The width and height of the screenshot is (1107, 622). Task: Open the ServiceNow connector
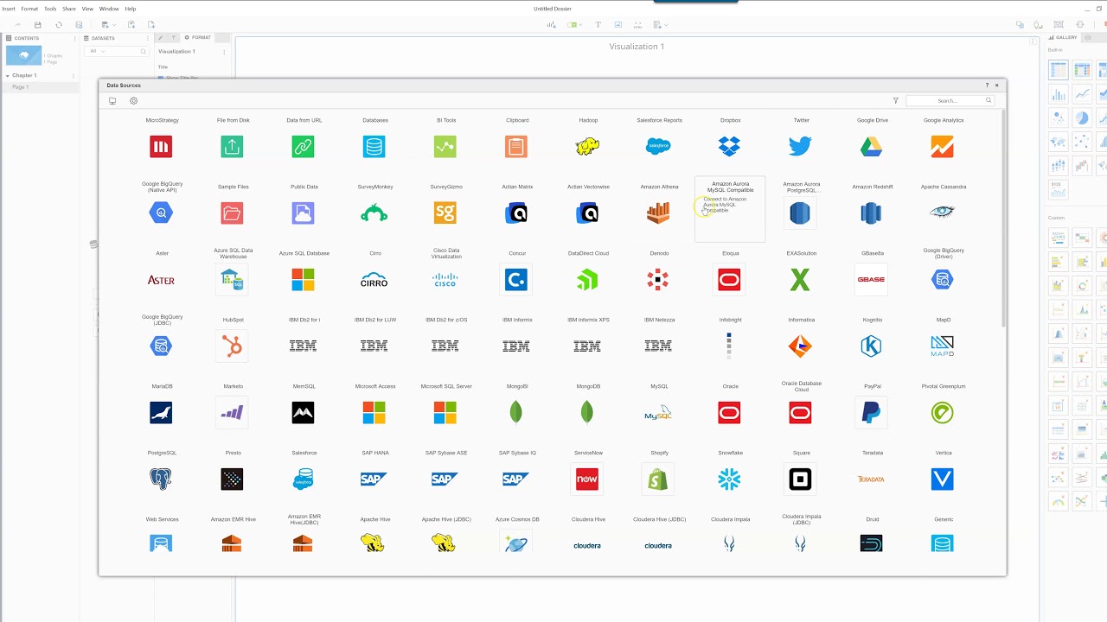tap(587, 479)
